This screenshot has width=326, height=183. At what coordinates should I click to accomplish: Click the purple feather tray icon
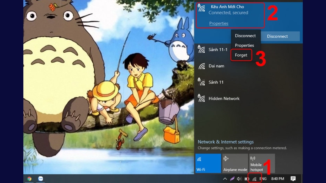point(232,179)
